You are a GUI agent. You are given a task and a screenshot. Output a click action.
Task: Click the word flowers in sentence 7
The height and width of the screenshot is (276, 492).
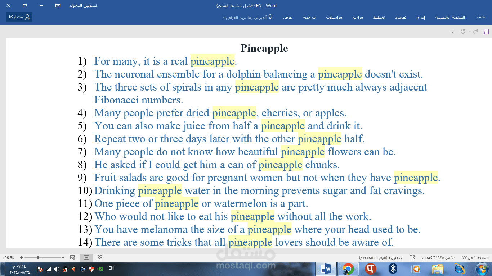click(x=344, y=152)
